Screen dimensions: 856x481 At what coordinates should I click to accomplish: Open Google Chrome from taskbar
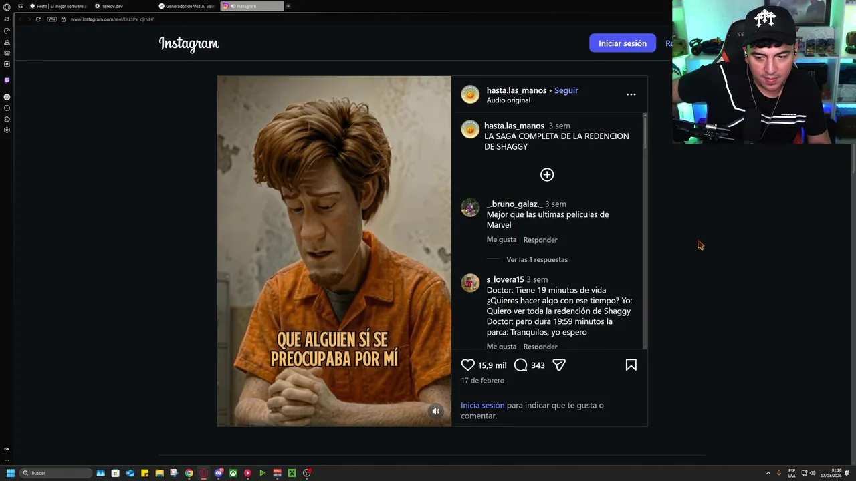click(x=189, y=473)
